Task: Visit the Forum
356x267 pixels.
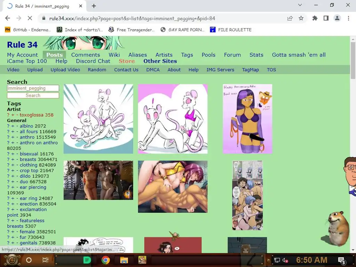Action: [232, 55]
